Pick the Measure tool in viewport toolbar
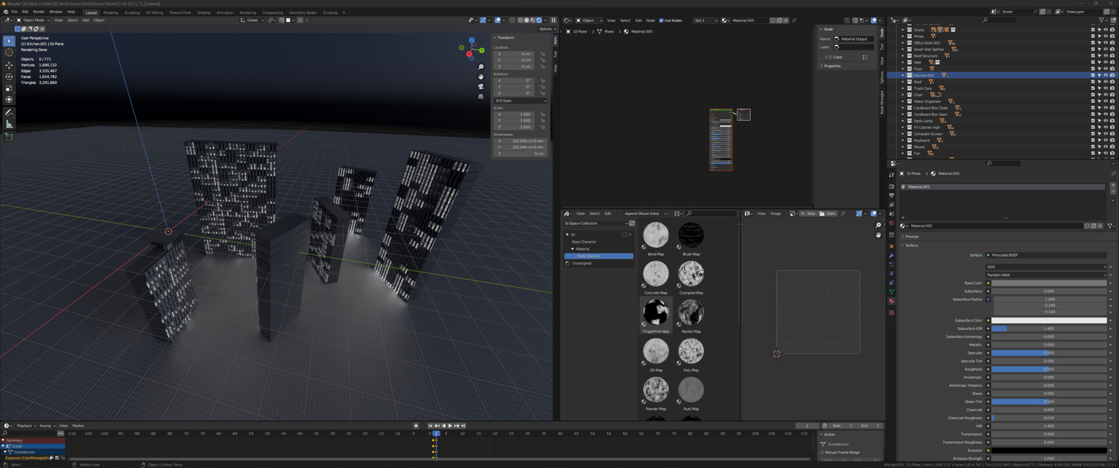Screen dimensions: 1119x468 click(x=9, y=124)
